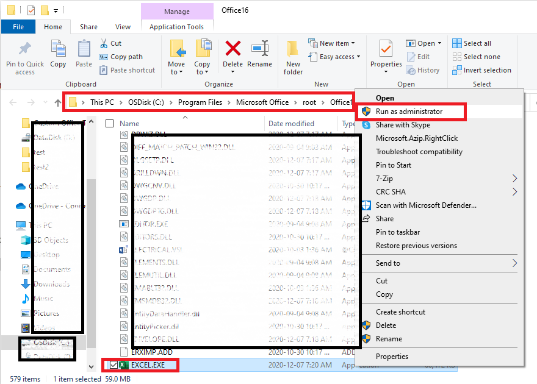Screen dimensions: 537x384
Task: Click OSDisk (C:) breadcrumb
Action: coord(146,102)
